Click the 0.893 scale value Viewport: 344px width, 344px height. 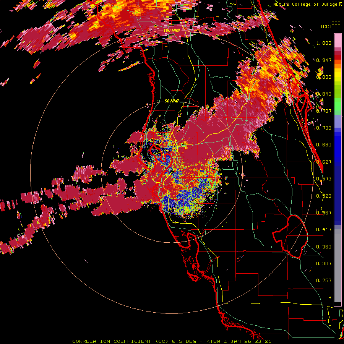pos(324,77)
